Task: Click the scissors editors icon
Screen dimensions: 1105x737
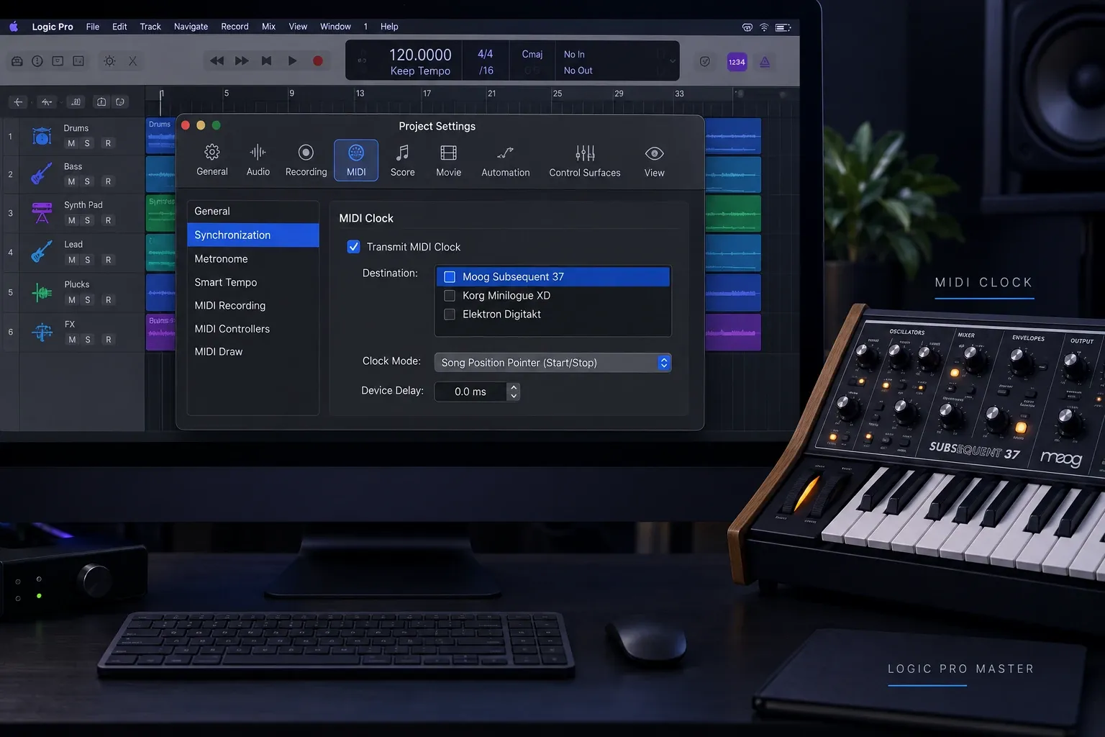Action: (x=132, y=61)
